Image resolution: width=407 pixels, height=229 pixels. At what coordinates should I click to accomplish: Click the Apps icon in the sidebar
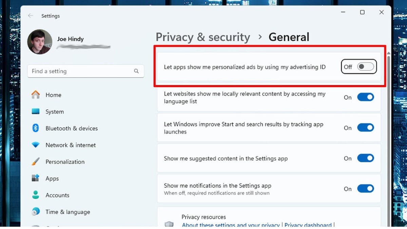pyautogui.click(x=36, y=178)
